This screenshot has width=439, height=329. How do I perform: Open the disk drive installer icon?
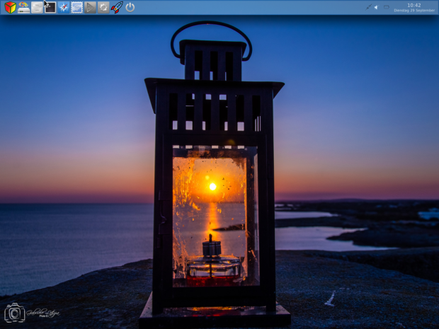tap(23, 7)
